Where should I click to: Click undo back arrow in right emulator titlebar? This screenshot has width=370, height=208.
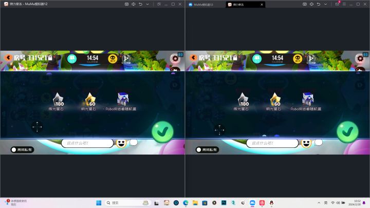click(x=319, y=4)
